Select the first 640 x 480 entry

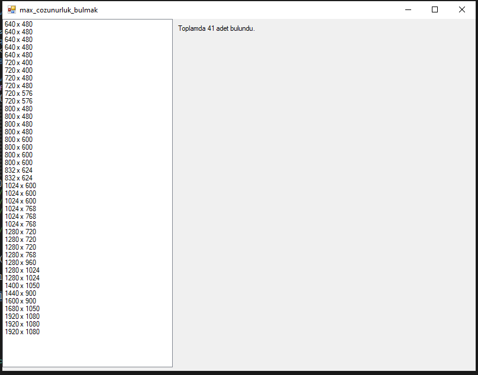click(x=19, y=24)
